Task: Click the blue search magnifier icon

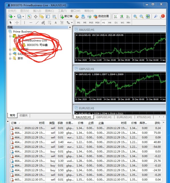Action: [156, 16]
